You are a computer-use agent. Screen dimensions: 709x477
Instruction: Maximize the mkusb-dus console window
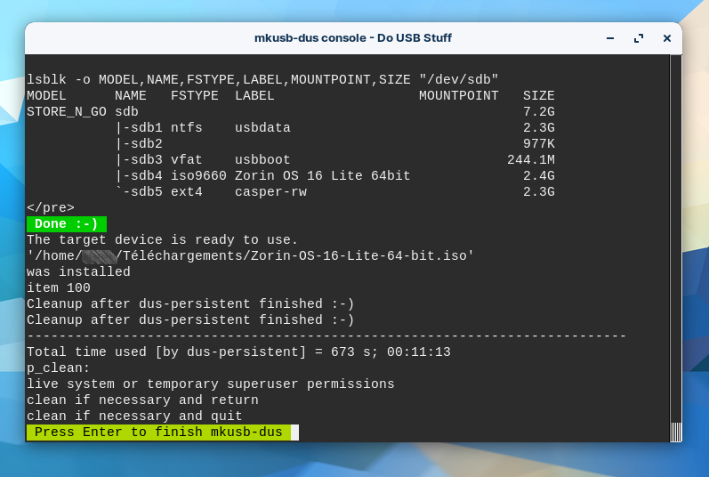(x=638, y=38)
